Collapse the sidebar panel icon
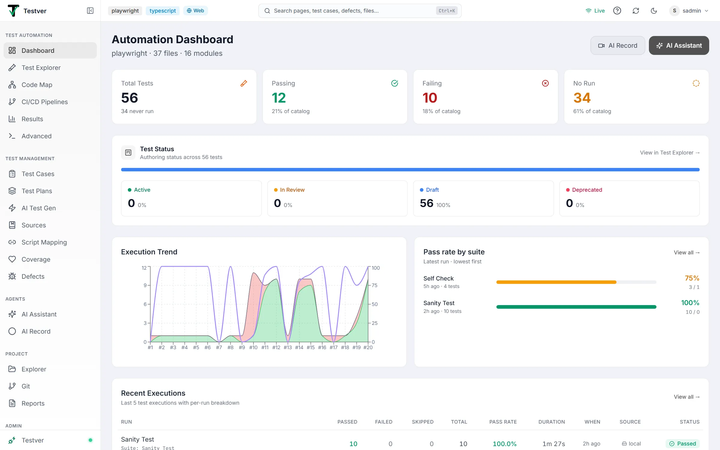This screenshot has height=450, width=720. [90, 11]
